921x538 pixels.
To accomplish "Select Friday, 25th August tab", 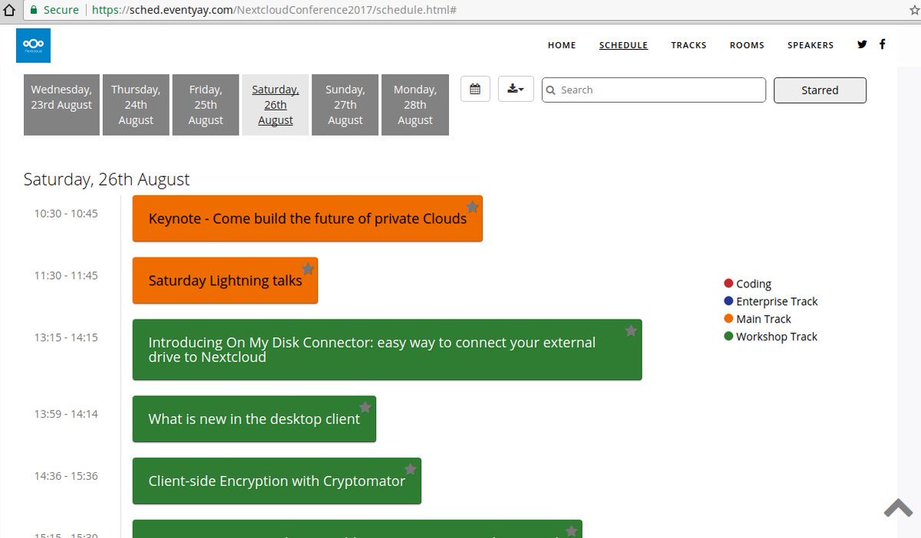I will 206,105.
